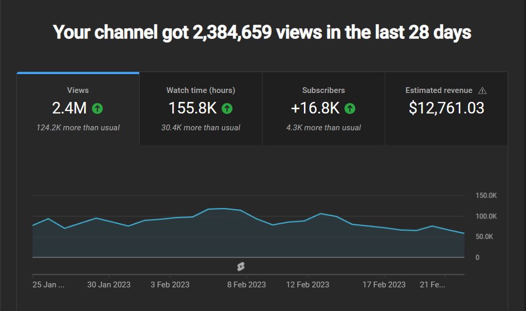The image size is (526, 311).
Task: Open the Subscribers metric tab
Action: 323,108
